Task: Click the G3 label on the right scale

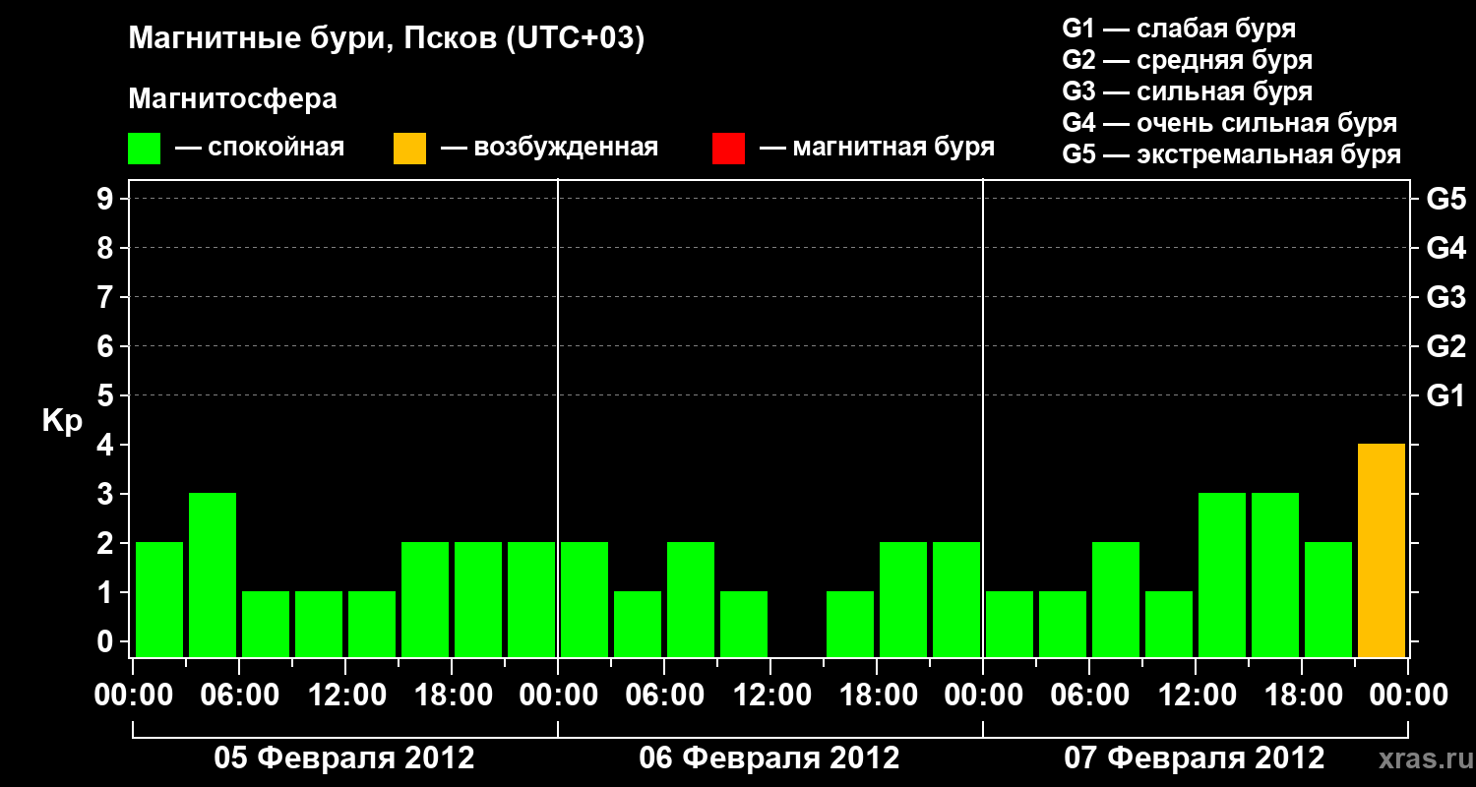Action: point(1445,297)
